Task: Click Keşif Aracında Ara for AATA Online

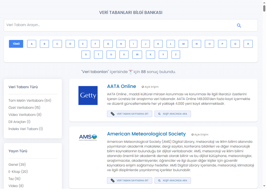Action: point(173,114)
